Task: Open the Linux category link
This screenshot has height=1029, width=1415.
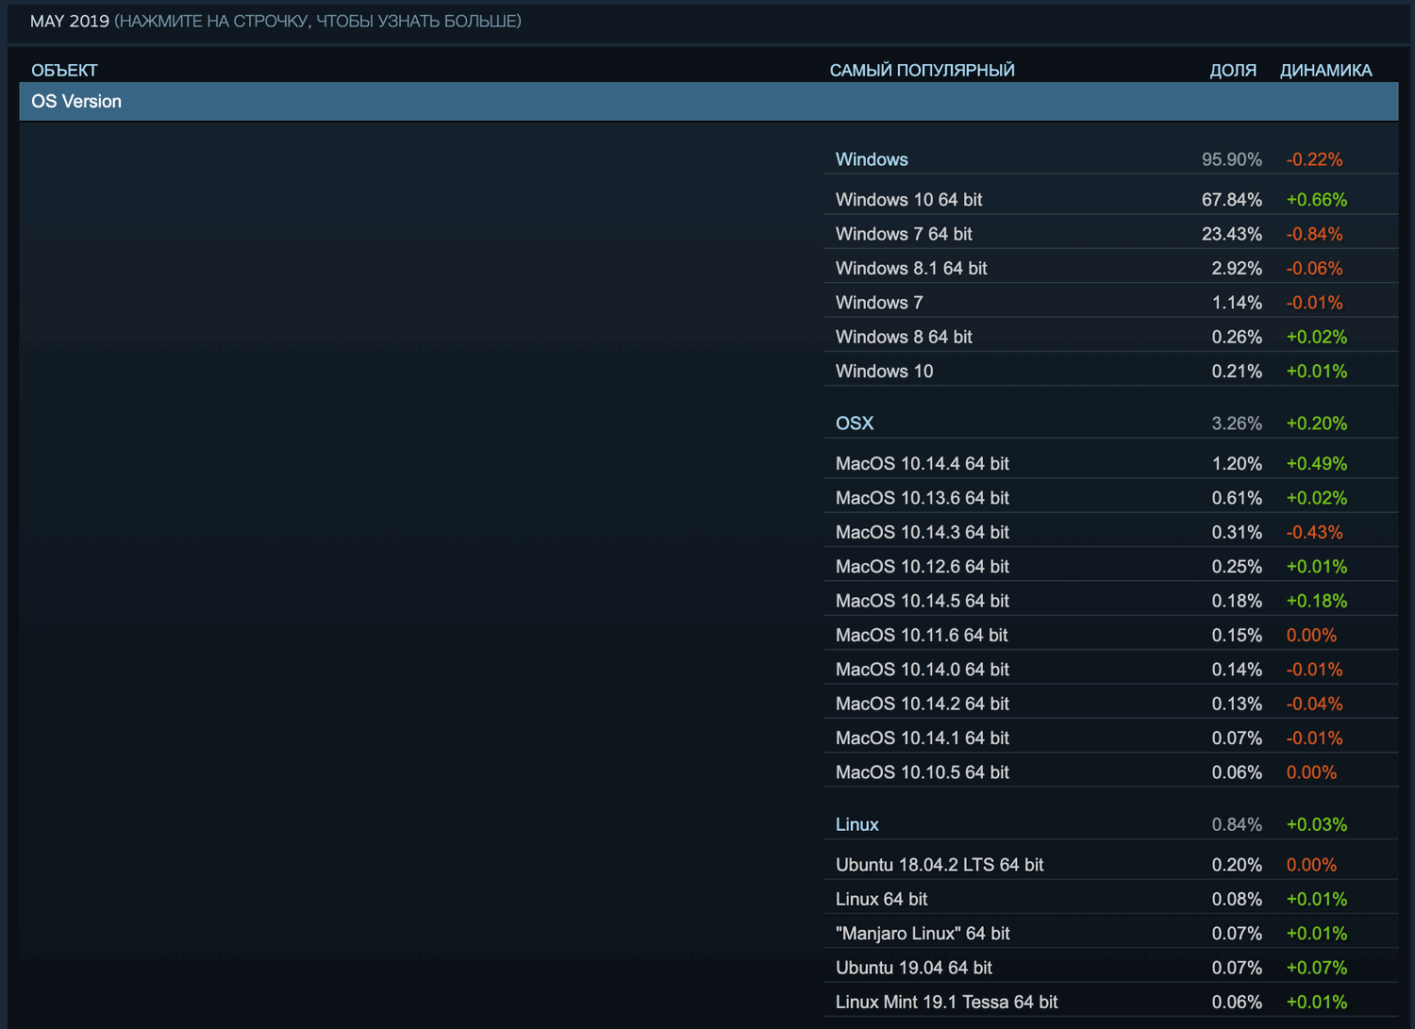Action: pos(857,824)
